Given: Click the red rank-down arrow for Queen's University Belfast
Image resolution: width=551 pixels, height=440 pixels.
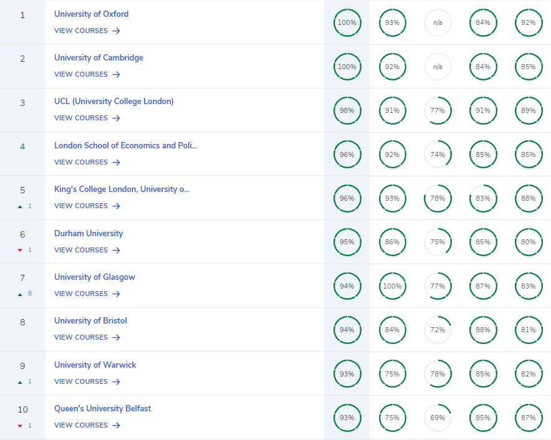Looking at the screenshot, I should 20,426.
